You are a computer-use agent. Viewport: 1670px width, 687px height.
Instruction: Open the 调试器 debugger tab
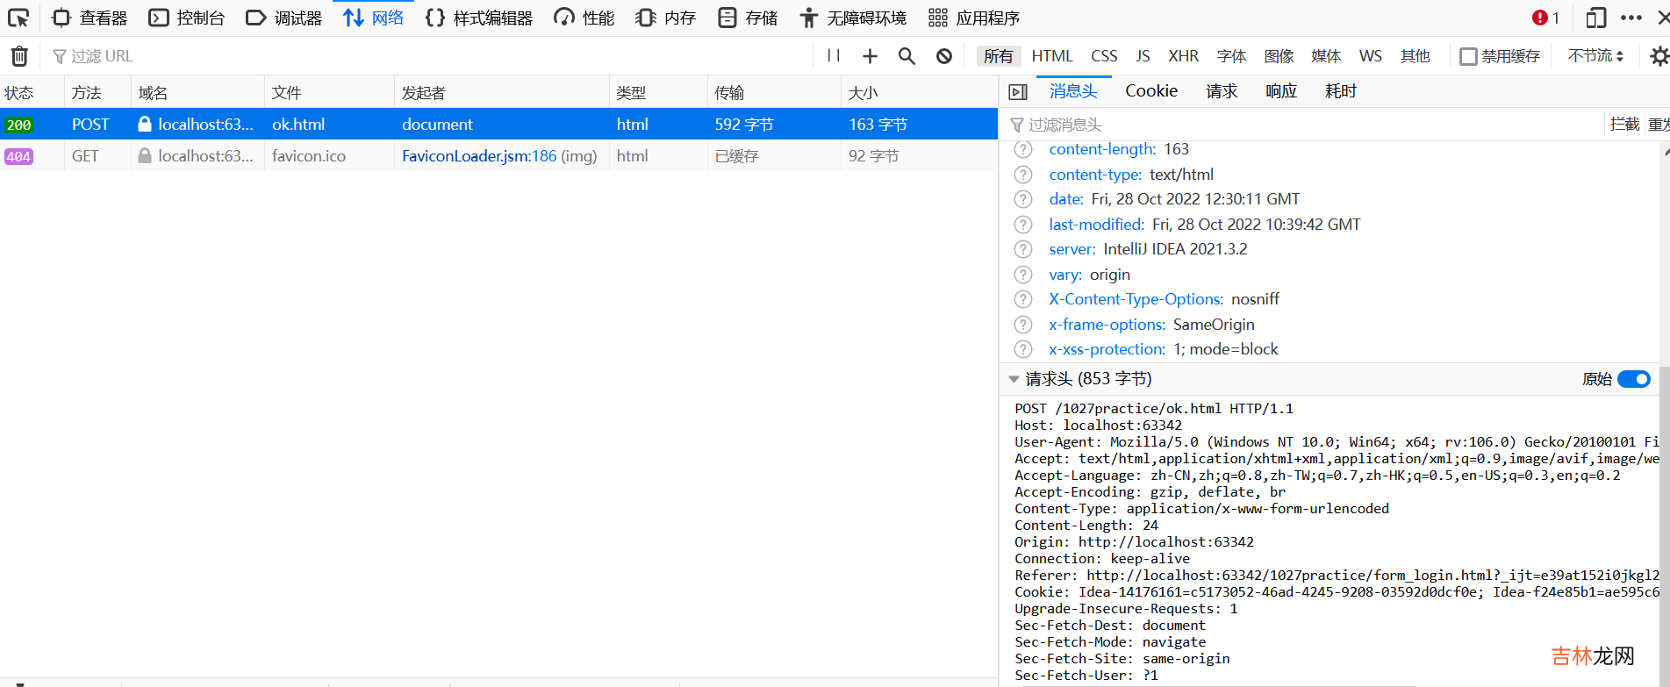284,18
